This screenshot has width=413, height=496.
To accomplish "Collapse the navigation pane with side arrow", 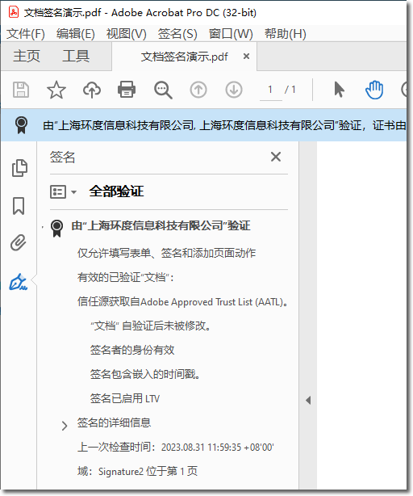I will pyautogui.click(x=308, y=401).
